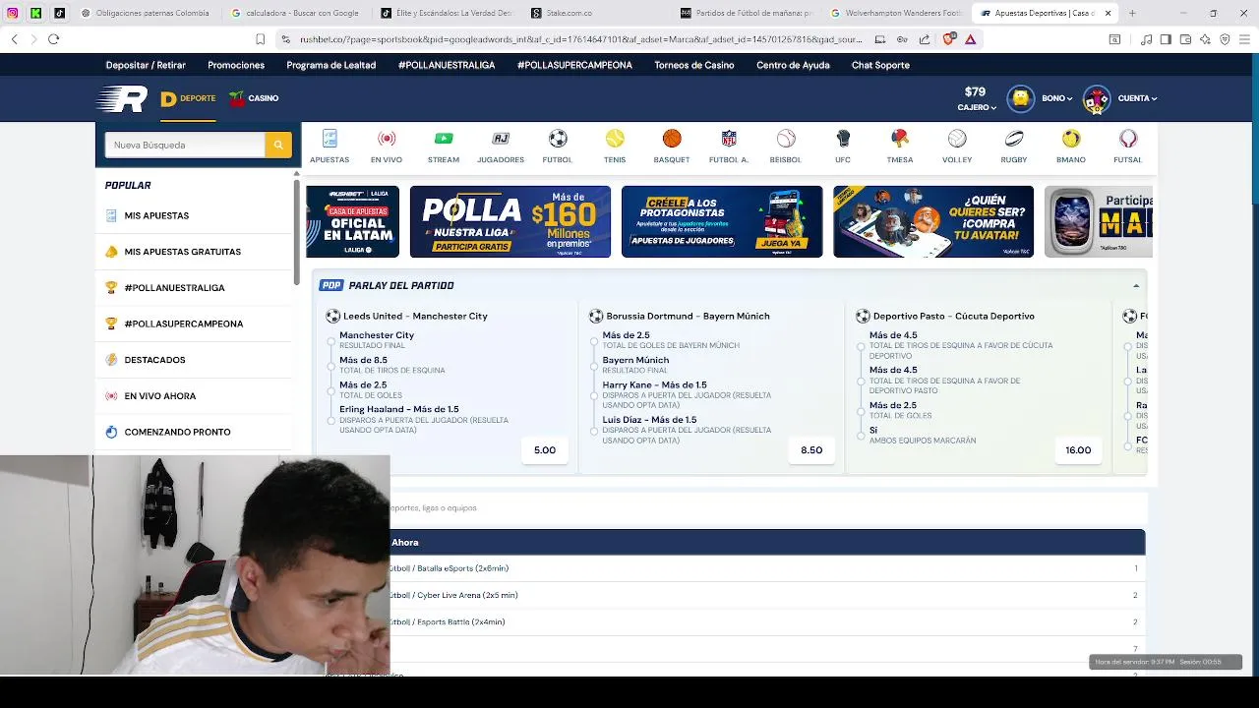1259x708 pixels.
Task: Click the 8.50 odds button for Dortmund parlay
Action: pos(811,450)
